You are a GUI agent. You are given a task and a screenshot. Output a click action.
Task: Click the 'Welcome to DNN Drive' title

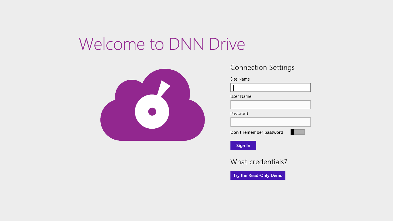coord(162,44)
